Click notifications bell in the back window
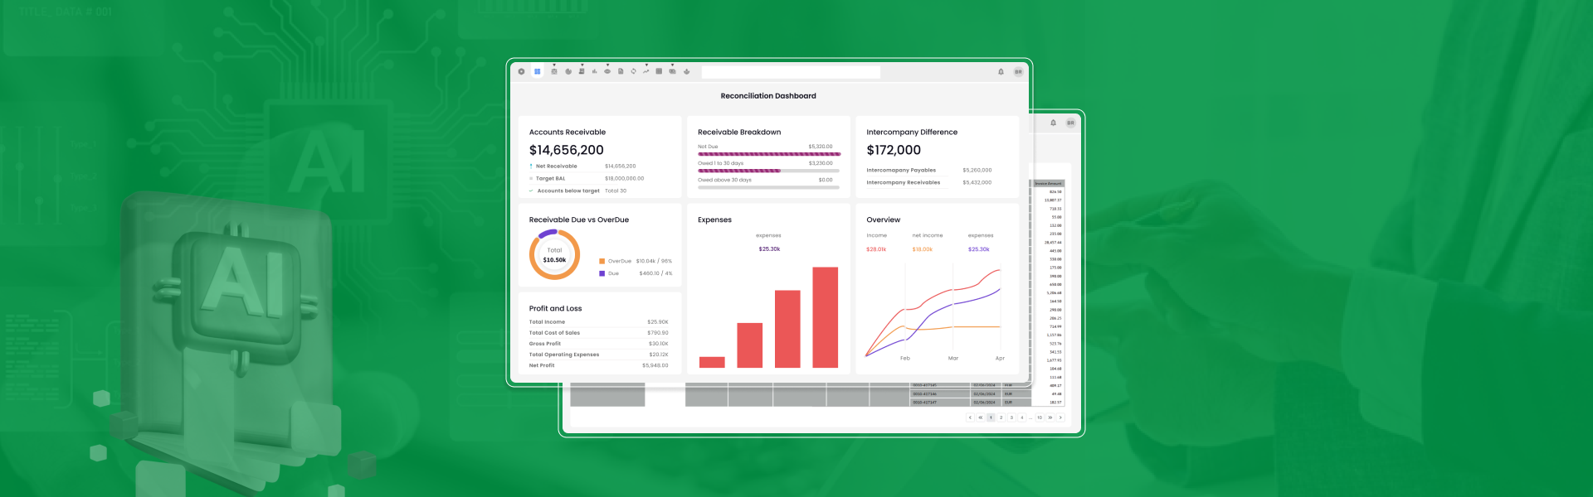The width and height of the screenshot is (1593, 497). (1054, 123)
